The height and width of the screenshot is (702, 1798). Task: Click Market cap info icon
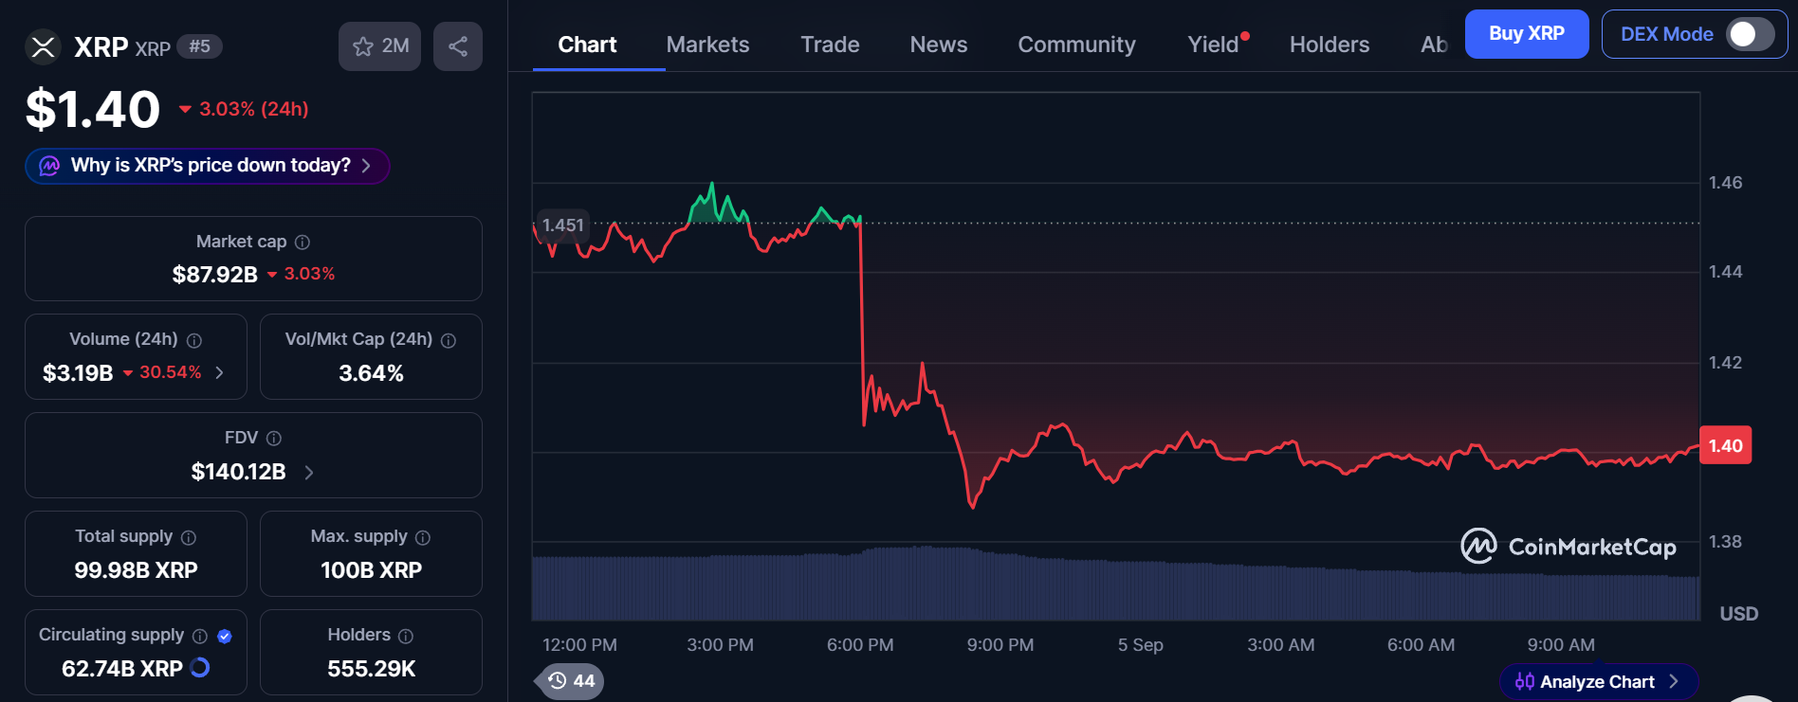pyautogui.click(x=303, y=243)
